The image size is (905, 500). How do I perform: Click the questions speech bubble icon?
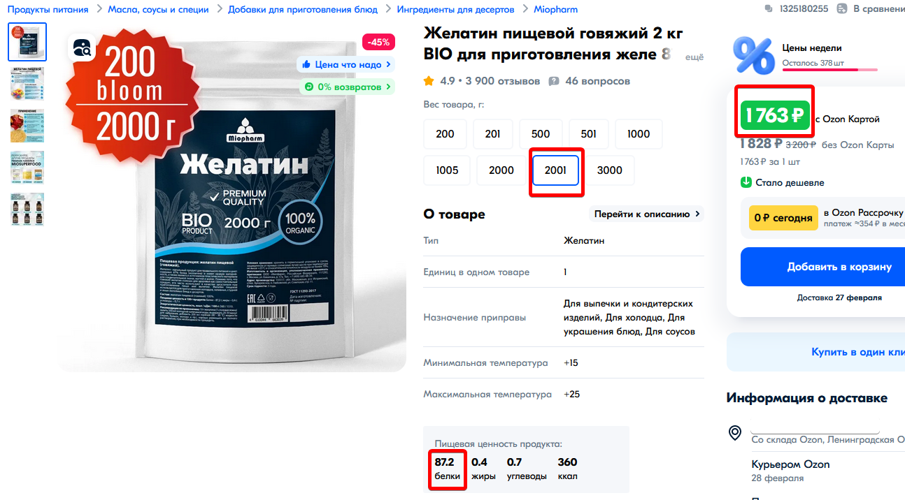point(554,81)
